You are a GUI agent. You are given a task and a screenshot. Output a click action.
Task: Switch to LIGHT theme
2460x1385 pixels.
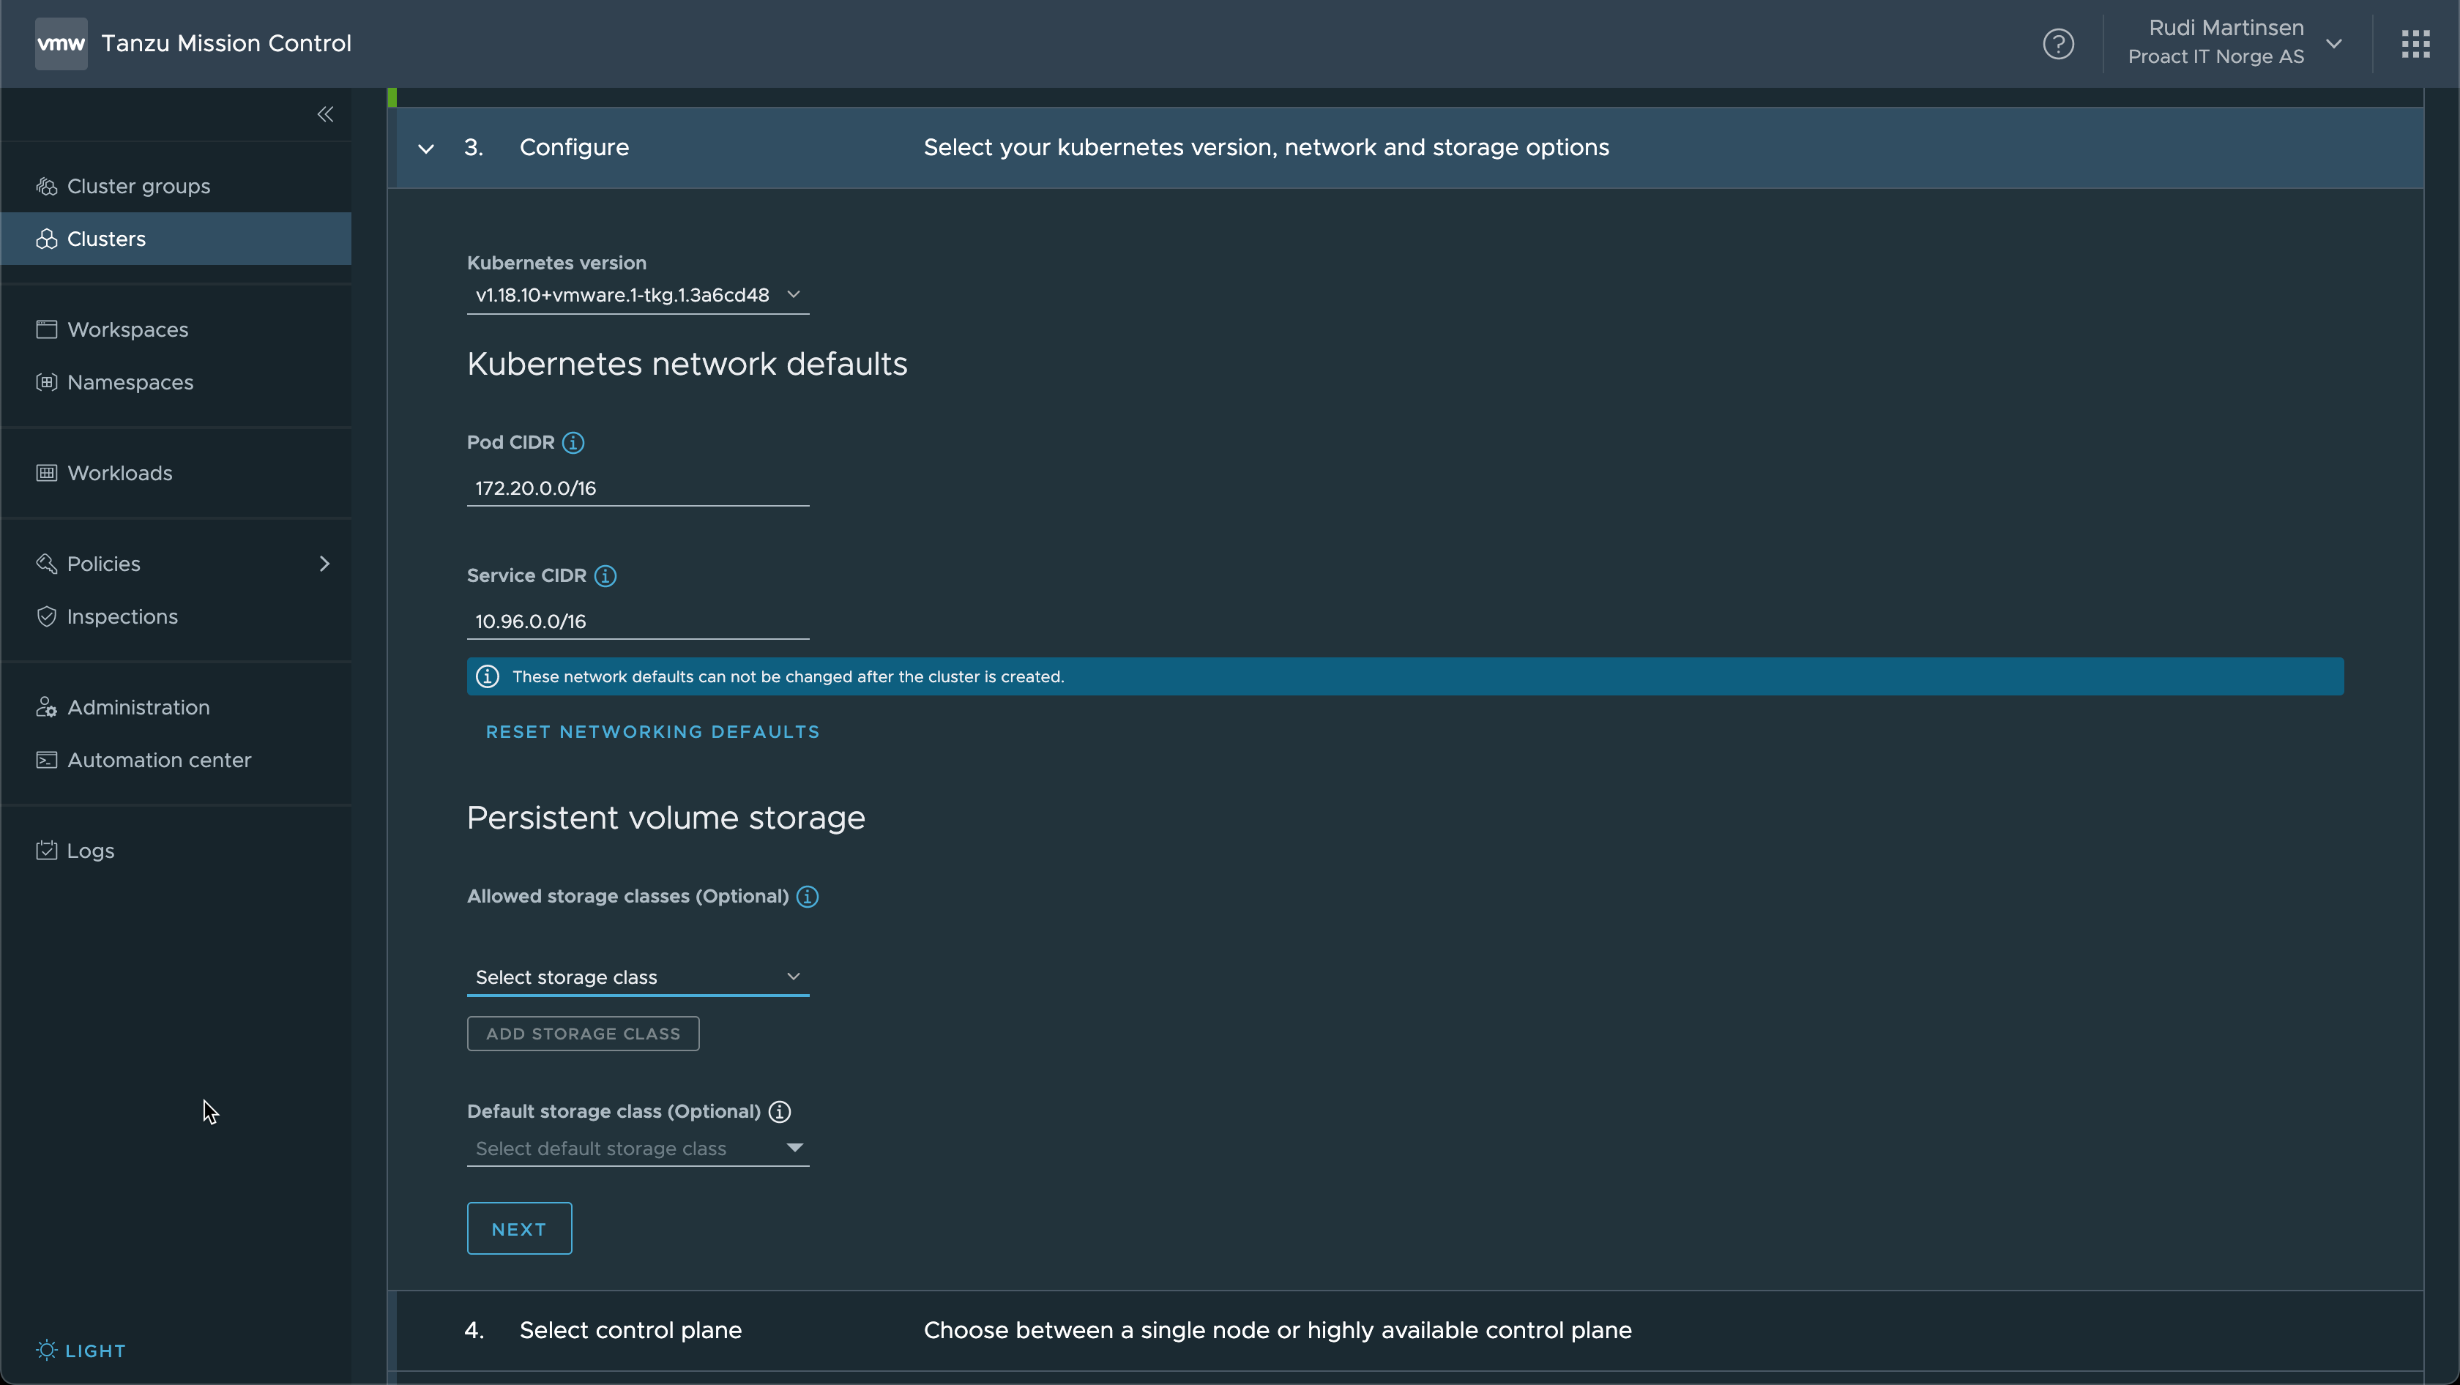click(81, 1351)
